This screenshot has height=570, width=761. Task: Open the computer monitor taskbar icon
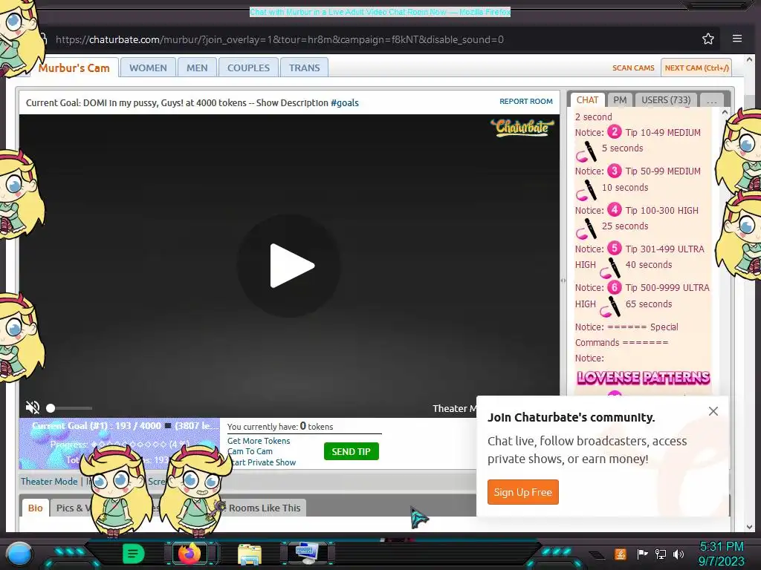coord(307,554)
